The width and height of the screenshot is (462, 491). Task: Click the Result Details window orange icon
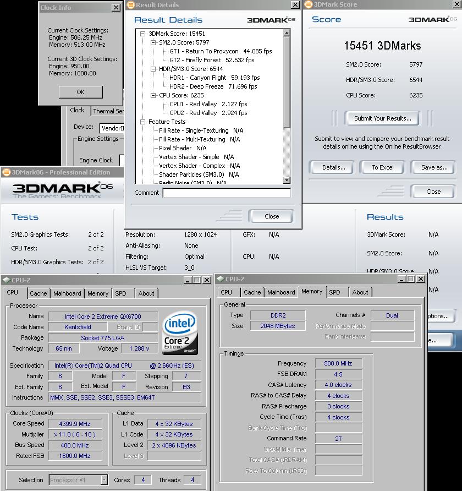(x=131, y=5)
